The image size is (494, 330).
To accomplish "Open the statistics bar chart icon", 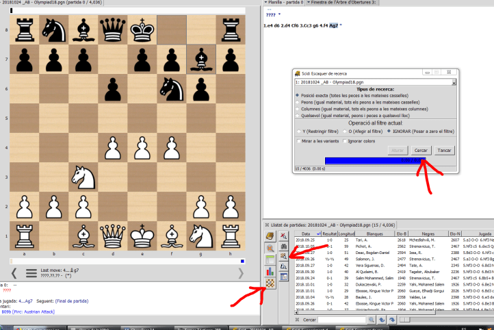I will (x=270, y=272).
